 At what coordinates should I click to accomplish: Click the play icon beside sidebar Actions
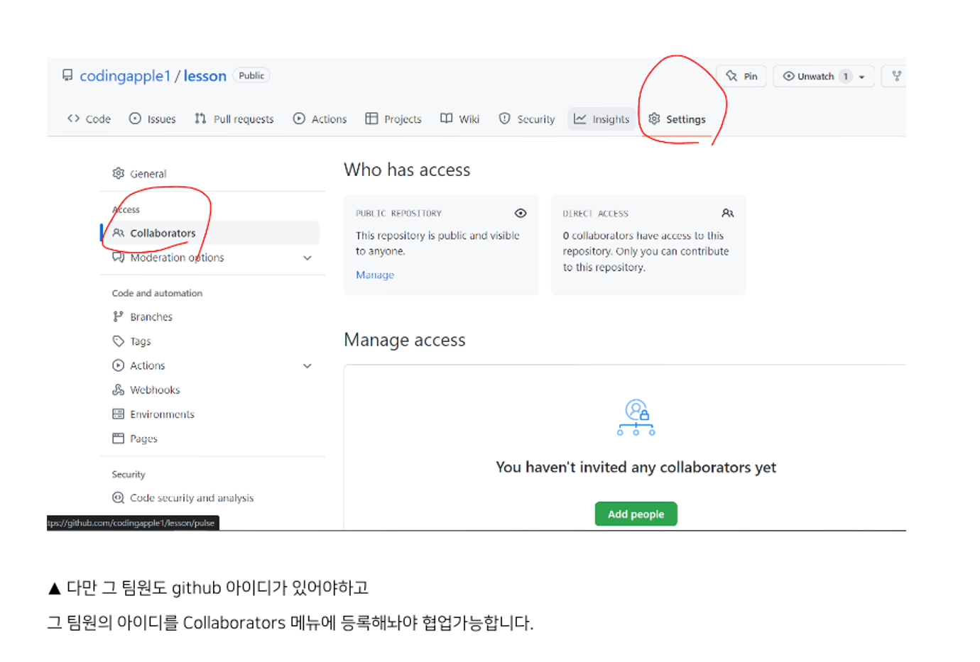tap(119, 365)
